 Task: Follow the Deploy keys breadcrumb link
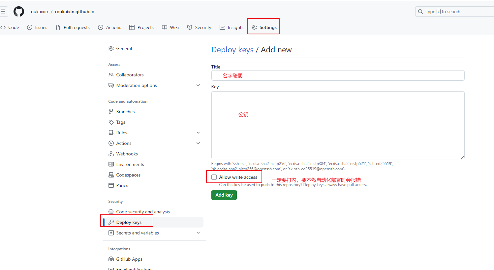pos(232,50)
